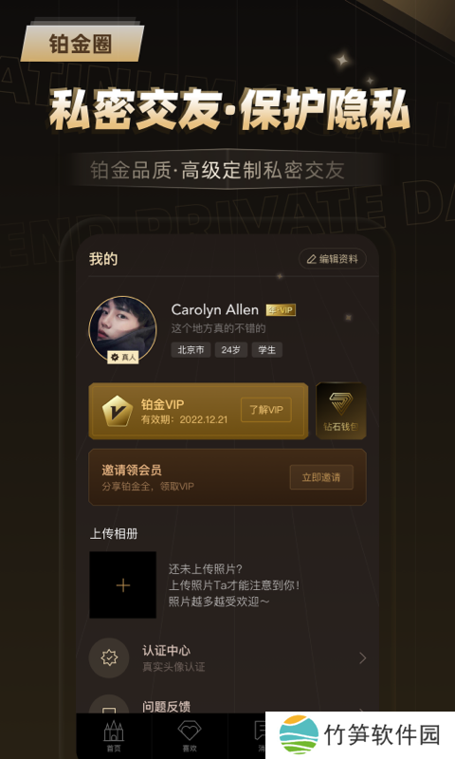Click the 了解VIP button
Screen dimensions: 455x759
(x=266, y=410)
